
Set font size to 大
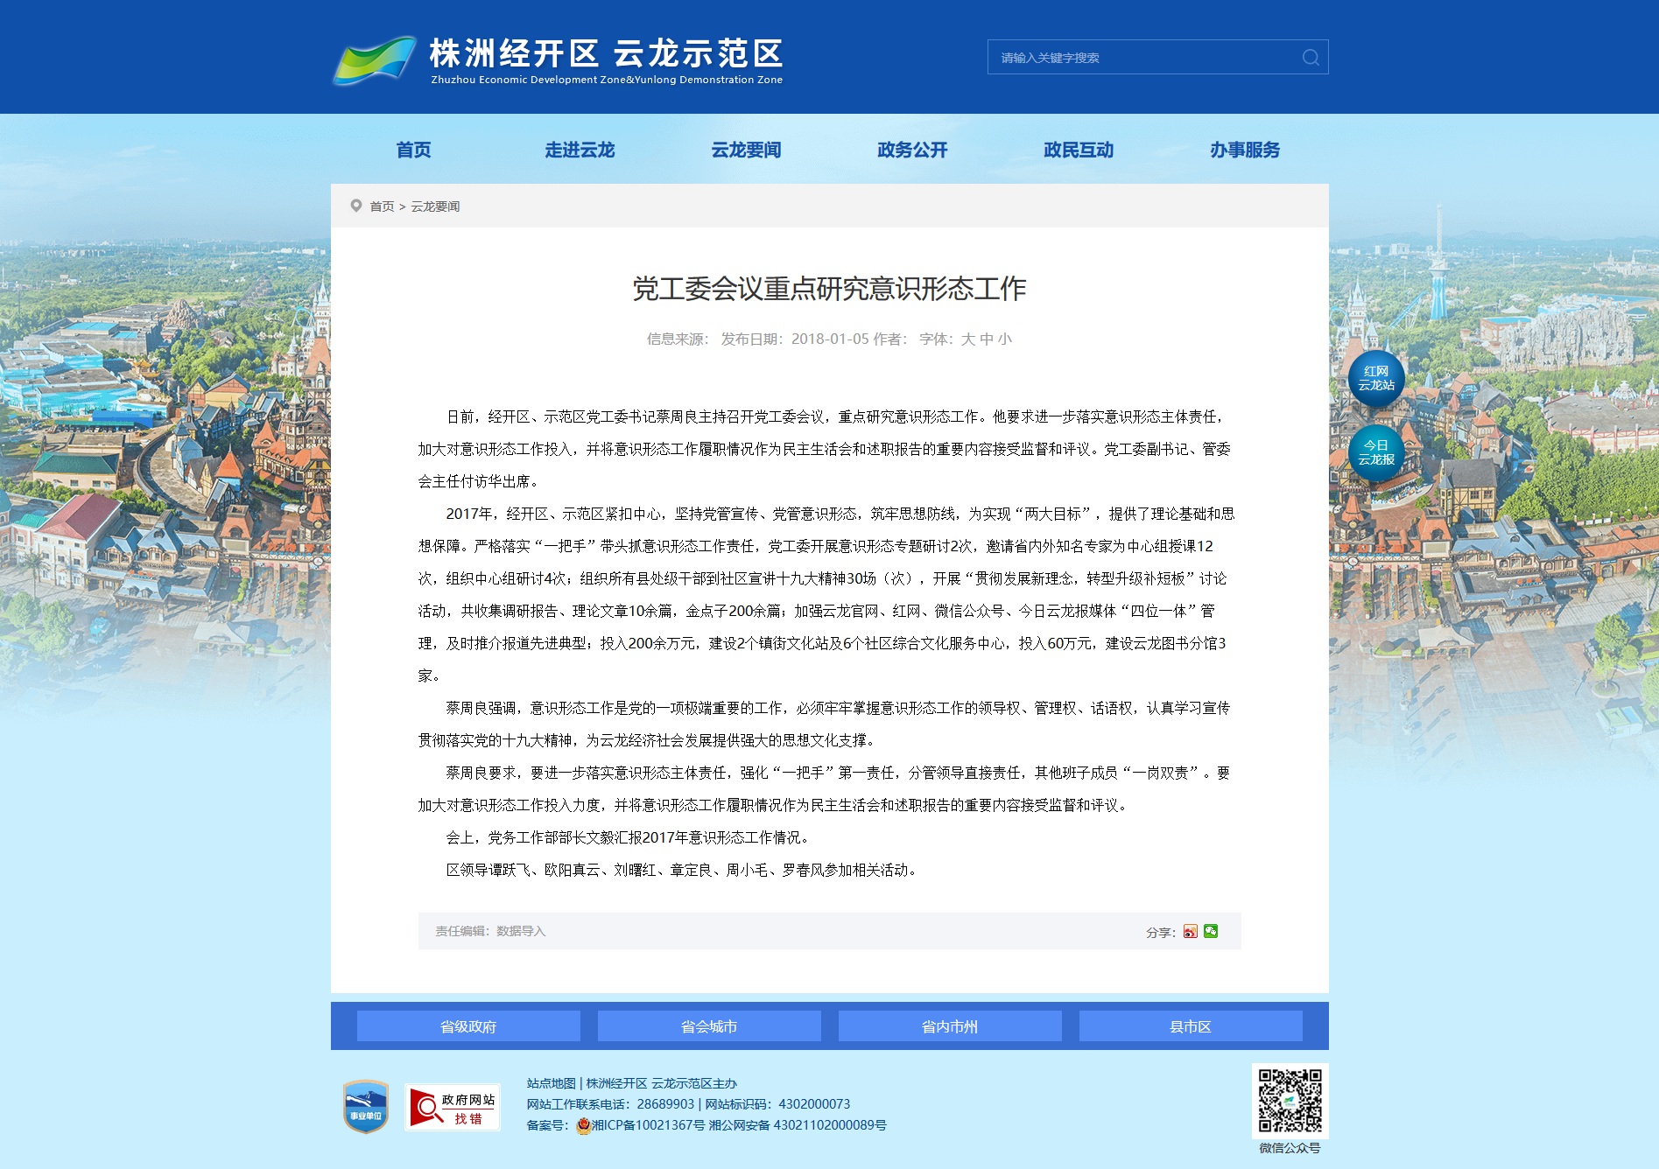point(967,339)
